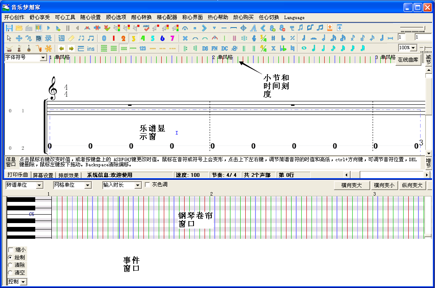Click the 录 record icon
435x288 pixels.
pyautogui.click(x=48, y=38)
